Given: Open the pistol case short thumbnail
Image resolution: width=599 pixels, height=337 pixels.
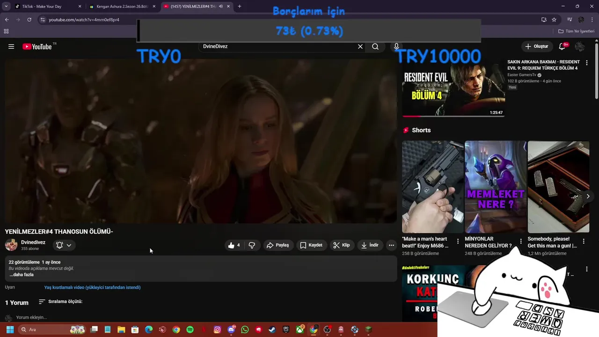Looking at the screenshot, I should pyautogui.click(x=558, y=187).
